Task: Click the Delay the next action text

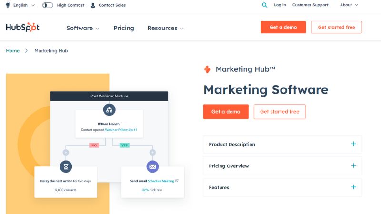Action: (x=56, y=181)
